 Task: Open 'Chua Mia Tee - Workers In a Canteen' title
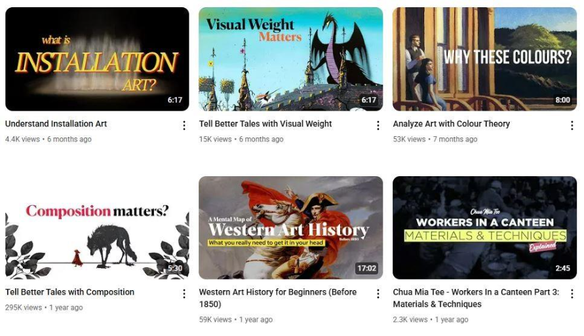tap(476, 297)
